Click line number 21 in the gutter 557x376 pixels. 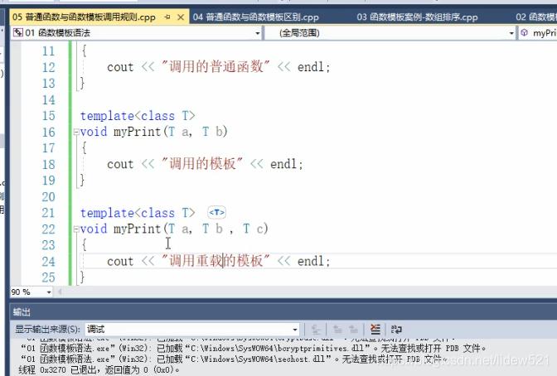[x=48, y=213]
